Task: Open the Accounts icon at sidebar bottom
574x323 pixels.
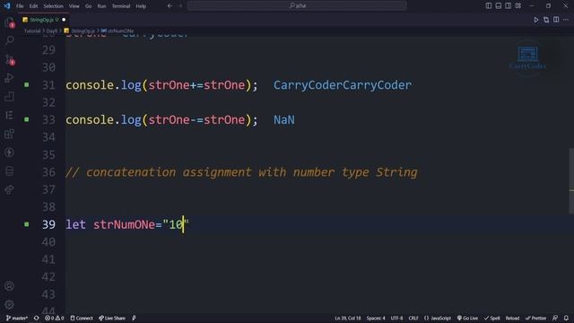Action: [10, 285]
